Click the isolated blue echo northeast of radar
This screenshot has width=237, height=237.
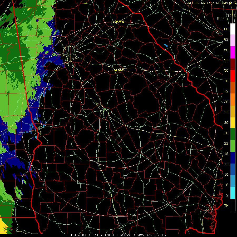[x=166, y=46]
